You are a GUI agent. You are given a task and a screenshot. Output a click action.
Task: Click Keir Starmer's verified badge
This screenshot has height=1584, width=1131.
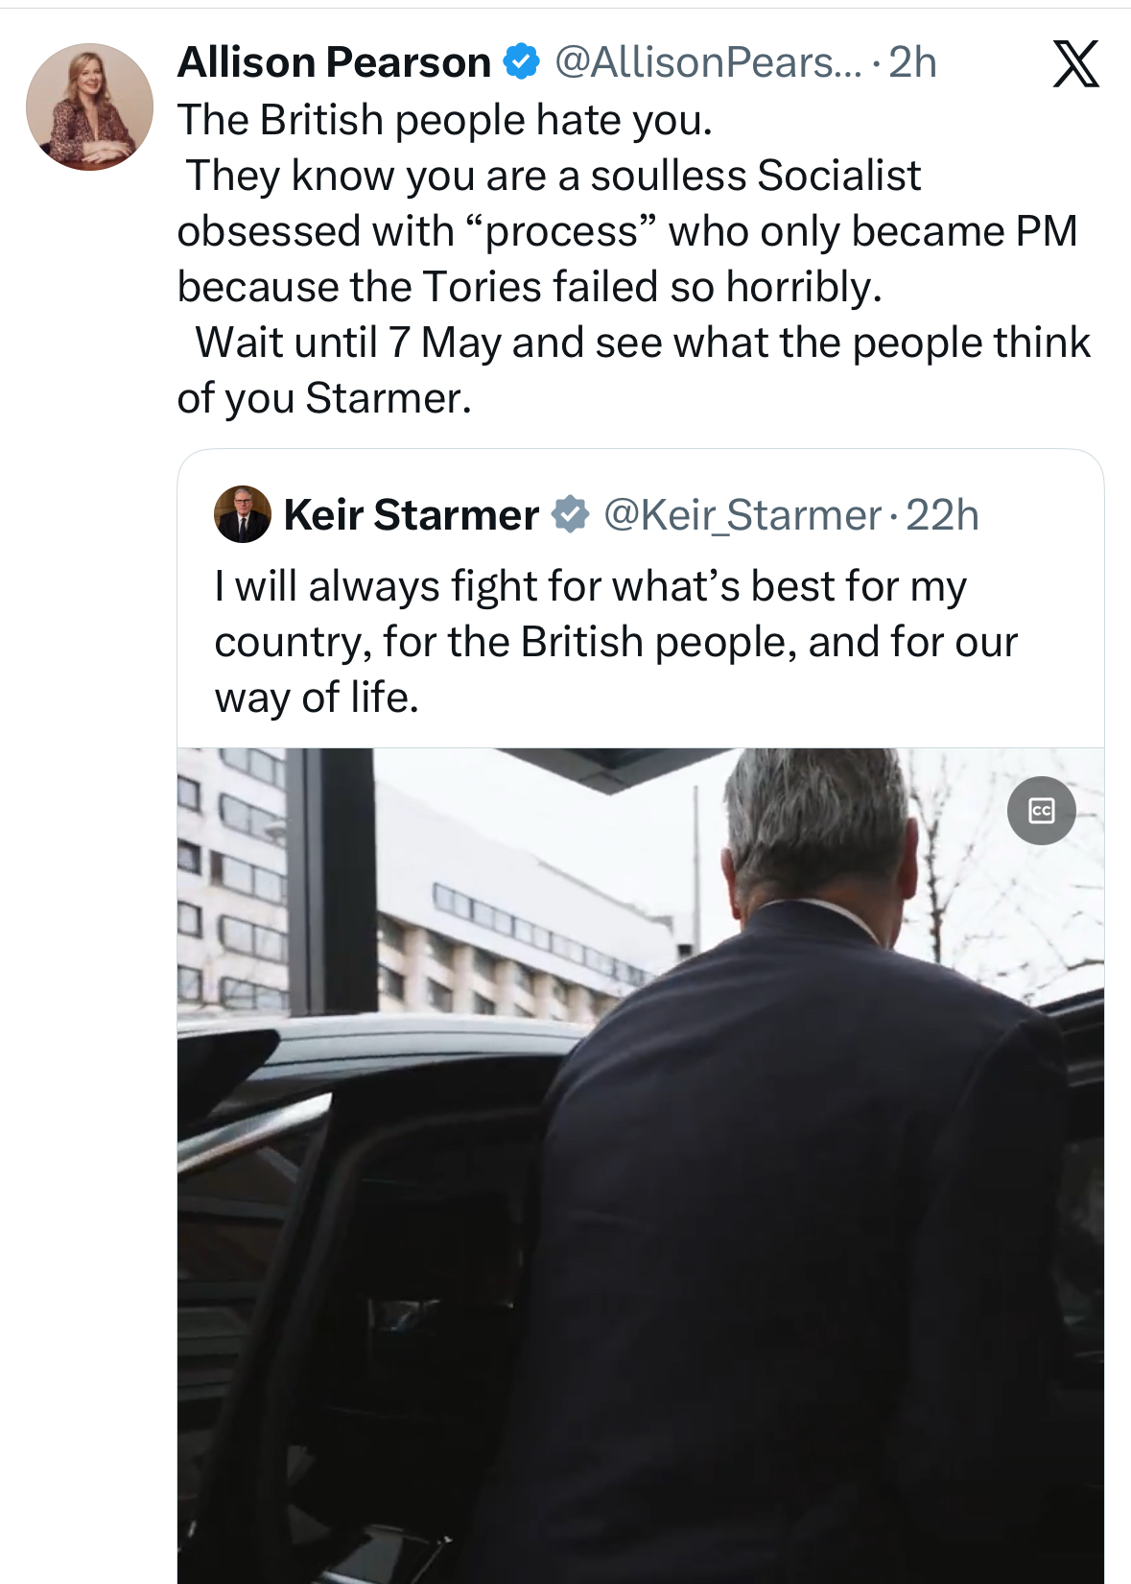tap(571, 515)
